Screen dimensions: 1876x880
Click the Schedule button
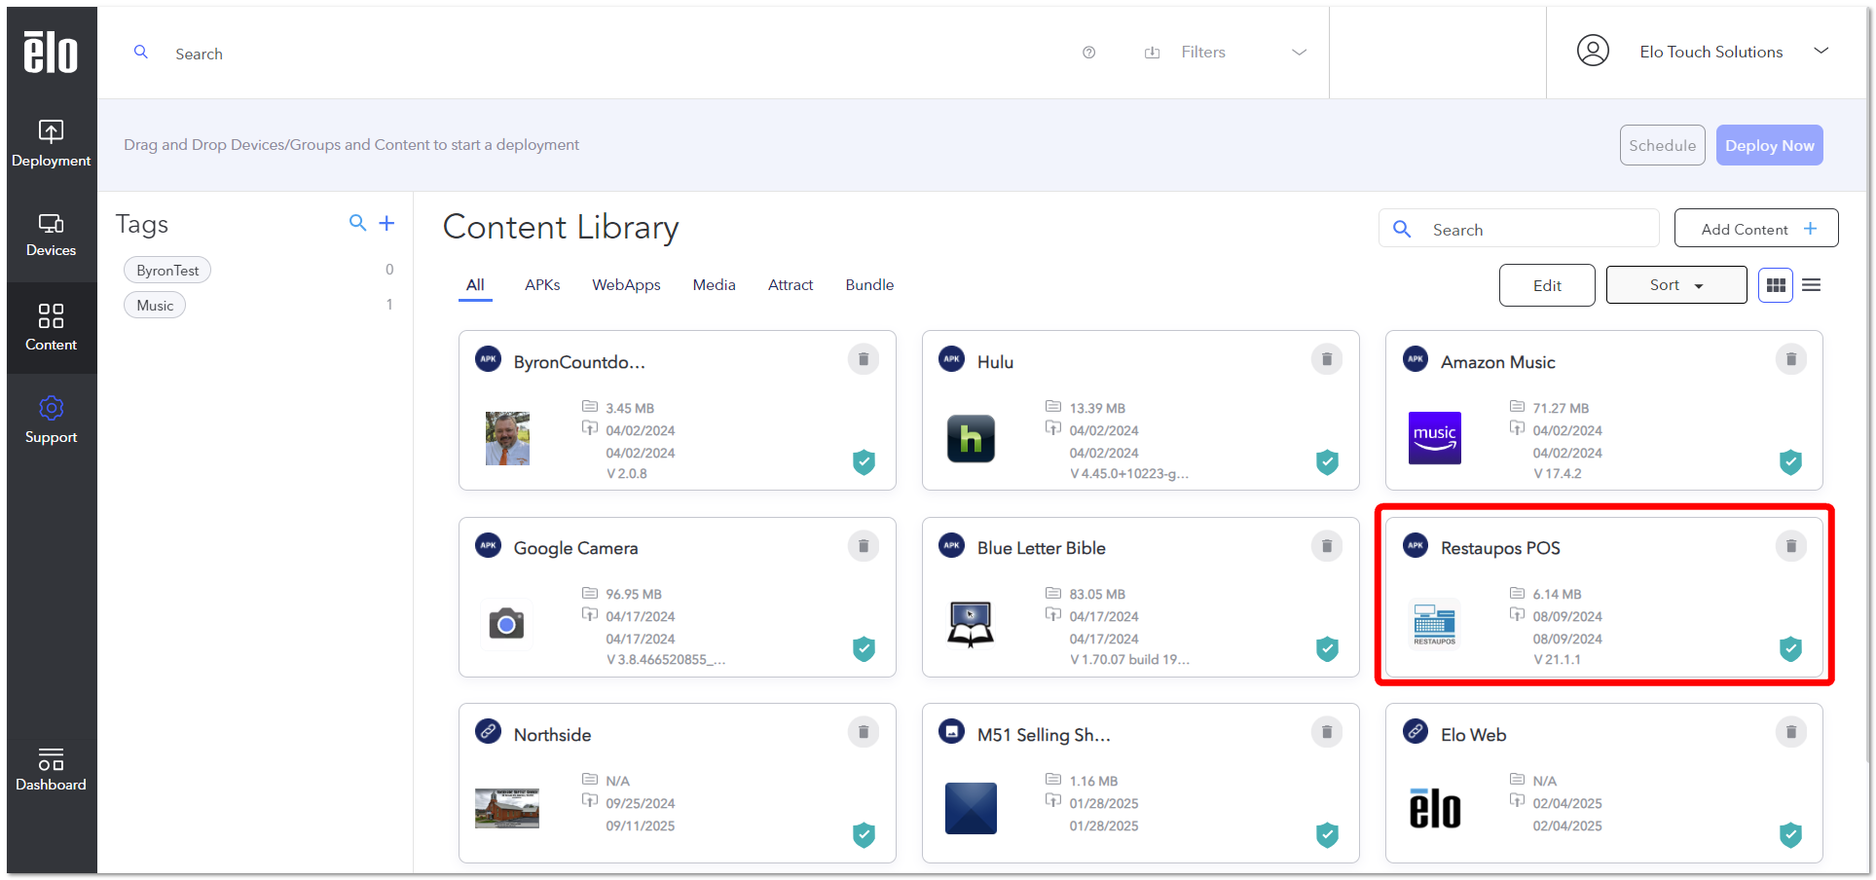pyautogui.click(x=1662, y=145)
